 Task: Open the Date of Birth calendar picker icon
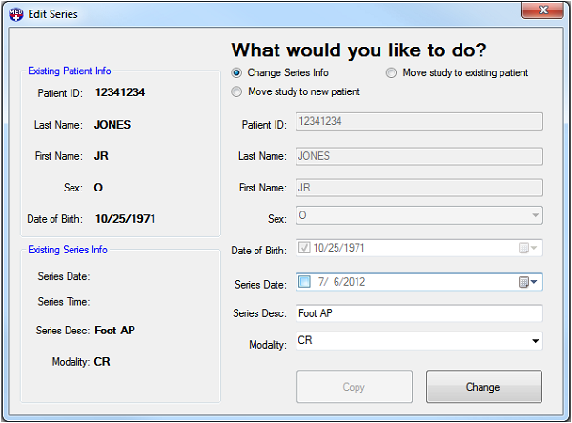pyautogui.click(x=528, y=249)
